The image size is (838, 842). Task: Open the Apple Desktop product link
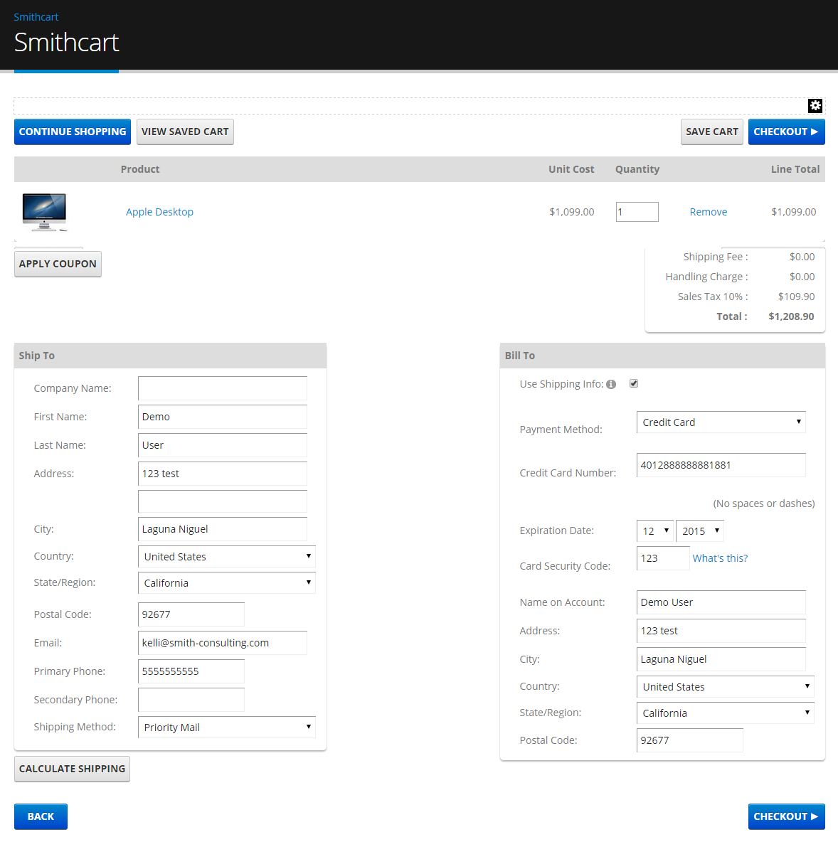159,212
